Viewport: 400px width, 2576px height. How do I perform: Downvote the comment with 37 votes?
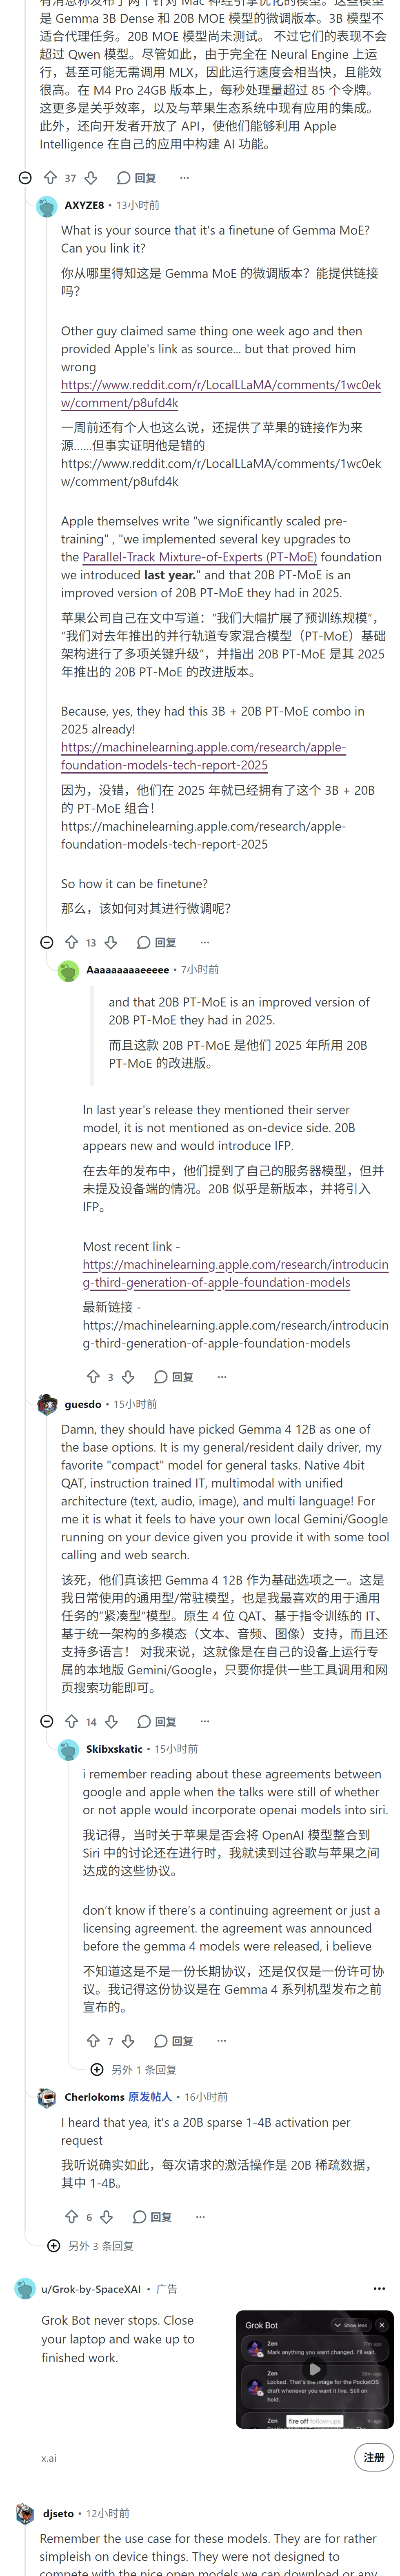click(x=91, y=177)
